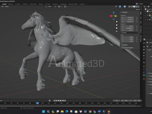152x114 pixels.
Task: Switch to Geometry Nodes workspace tab
Action: 73,4
